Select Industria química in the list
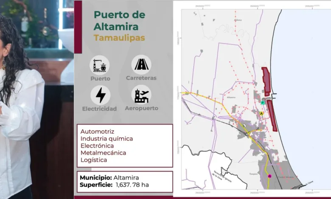The height and width of the screenshot is (199, 331). click(x=107, y=138)
